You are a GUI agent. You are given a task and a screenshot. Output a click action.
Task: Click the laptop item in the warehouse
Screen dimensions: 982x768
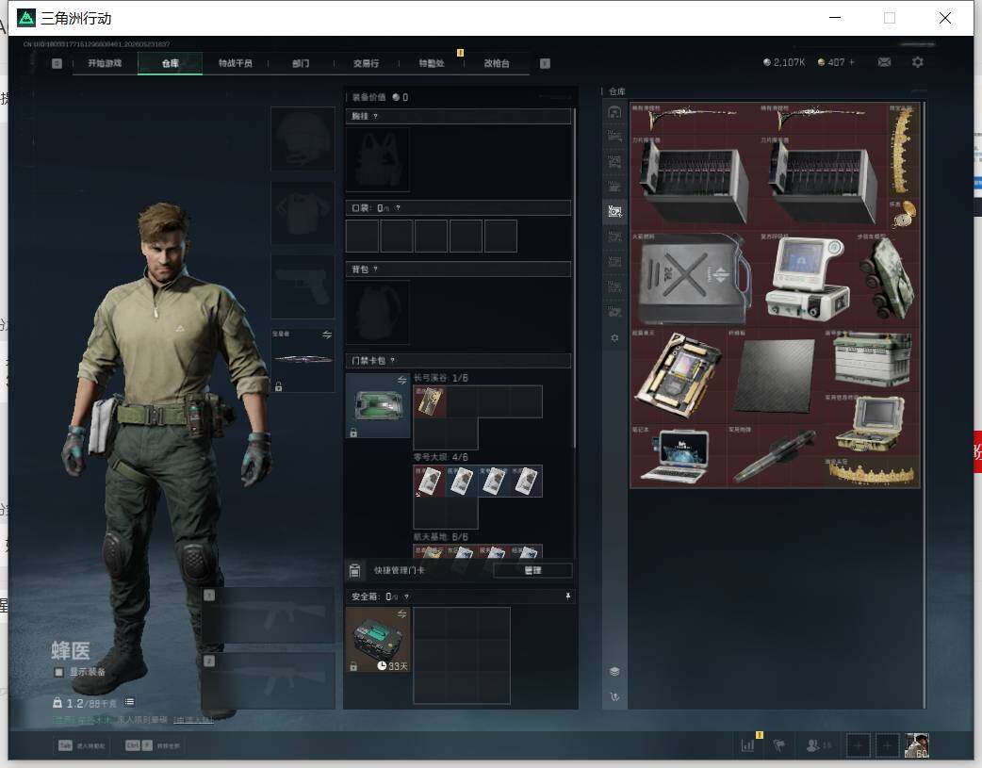click(679, 455)
